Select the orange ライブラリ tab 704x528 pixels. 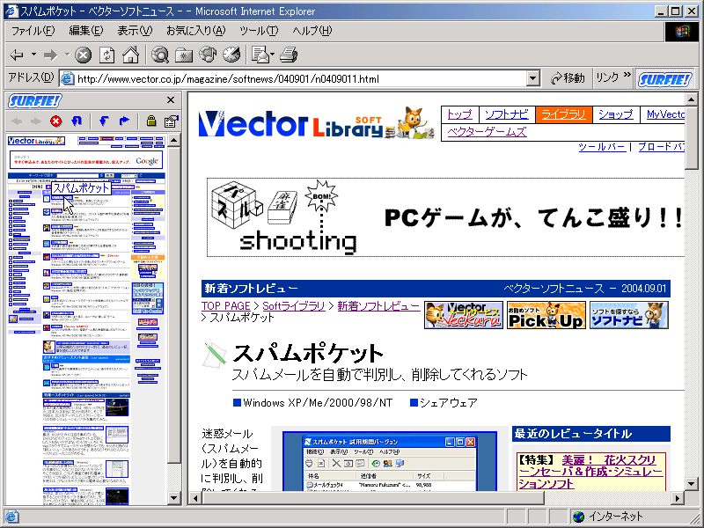(x=564, y=114)
